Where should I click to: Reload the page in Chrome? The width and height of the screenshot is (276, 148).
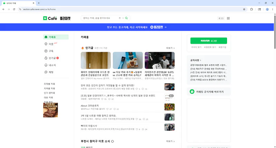14,9
